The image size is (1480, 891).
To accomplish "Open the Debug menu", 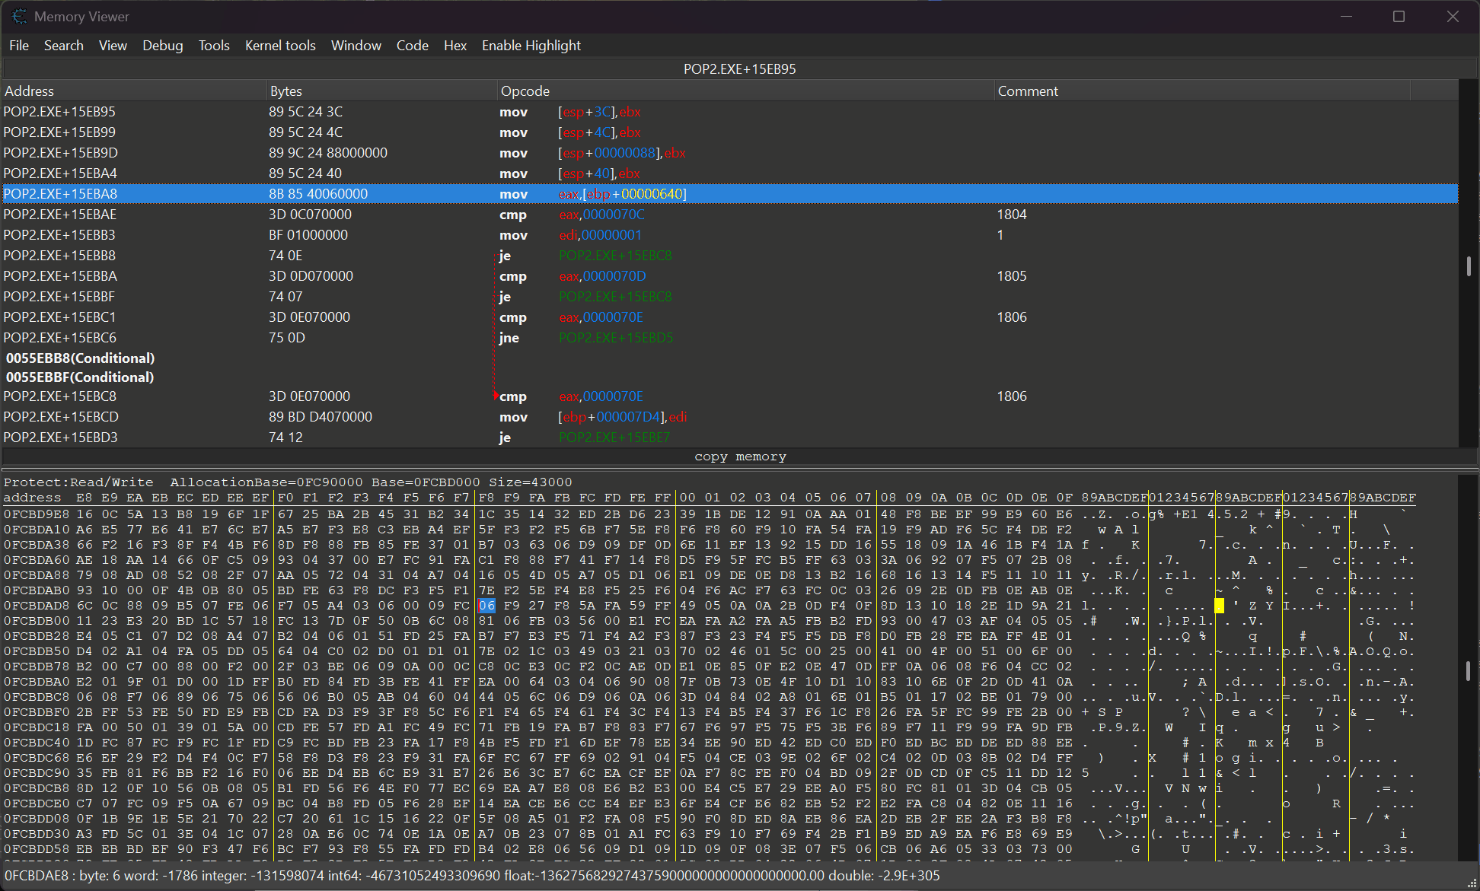I will (x=163, y=46).
